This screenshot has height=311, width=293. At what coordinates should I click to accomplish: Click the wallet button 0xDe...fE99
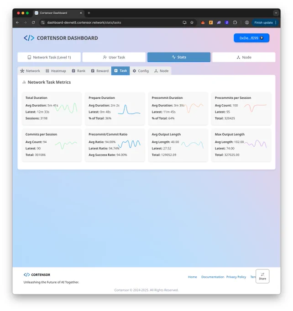pos(251,38)
